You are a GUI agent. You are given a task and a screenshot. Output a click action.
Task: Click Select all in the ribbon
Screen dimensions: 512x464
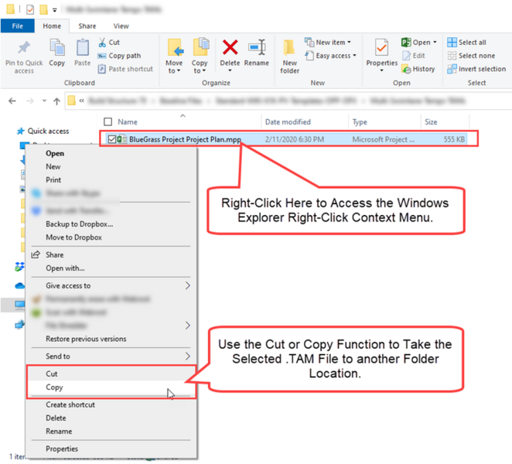pos(466,43)
